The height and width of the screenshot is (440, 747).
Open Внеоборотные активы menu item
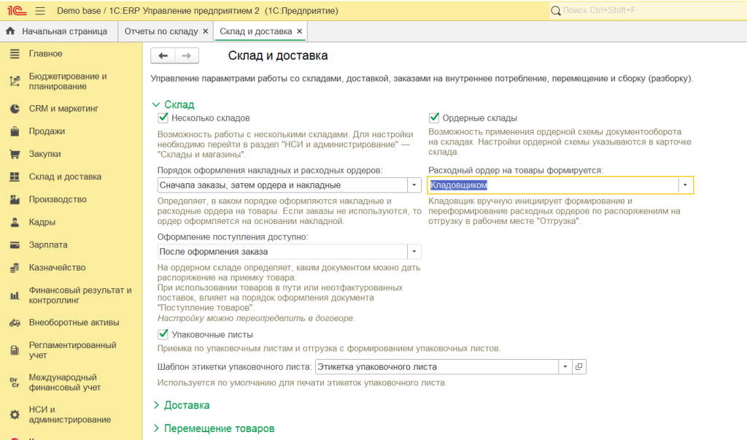pyautogui.click(x=74, y=323)
